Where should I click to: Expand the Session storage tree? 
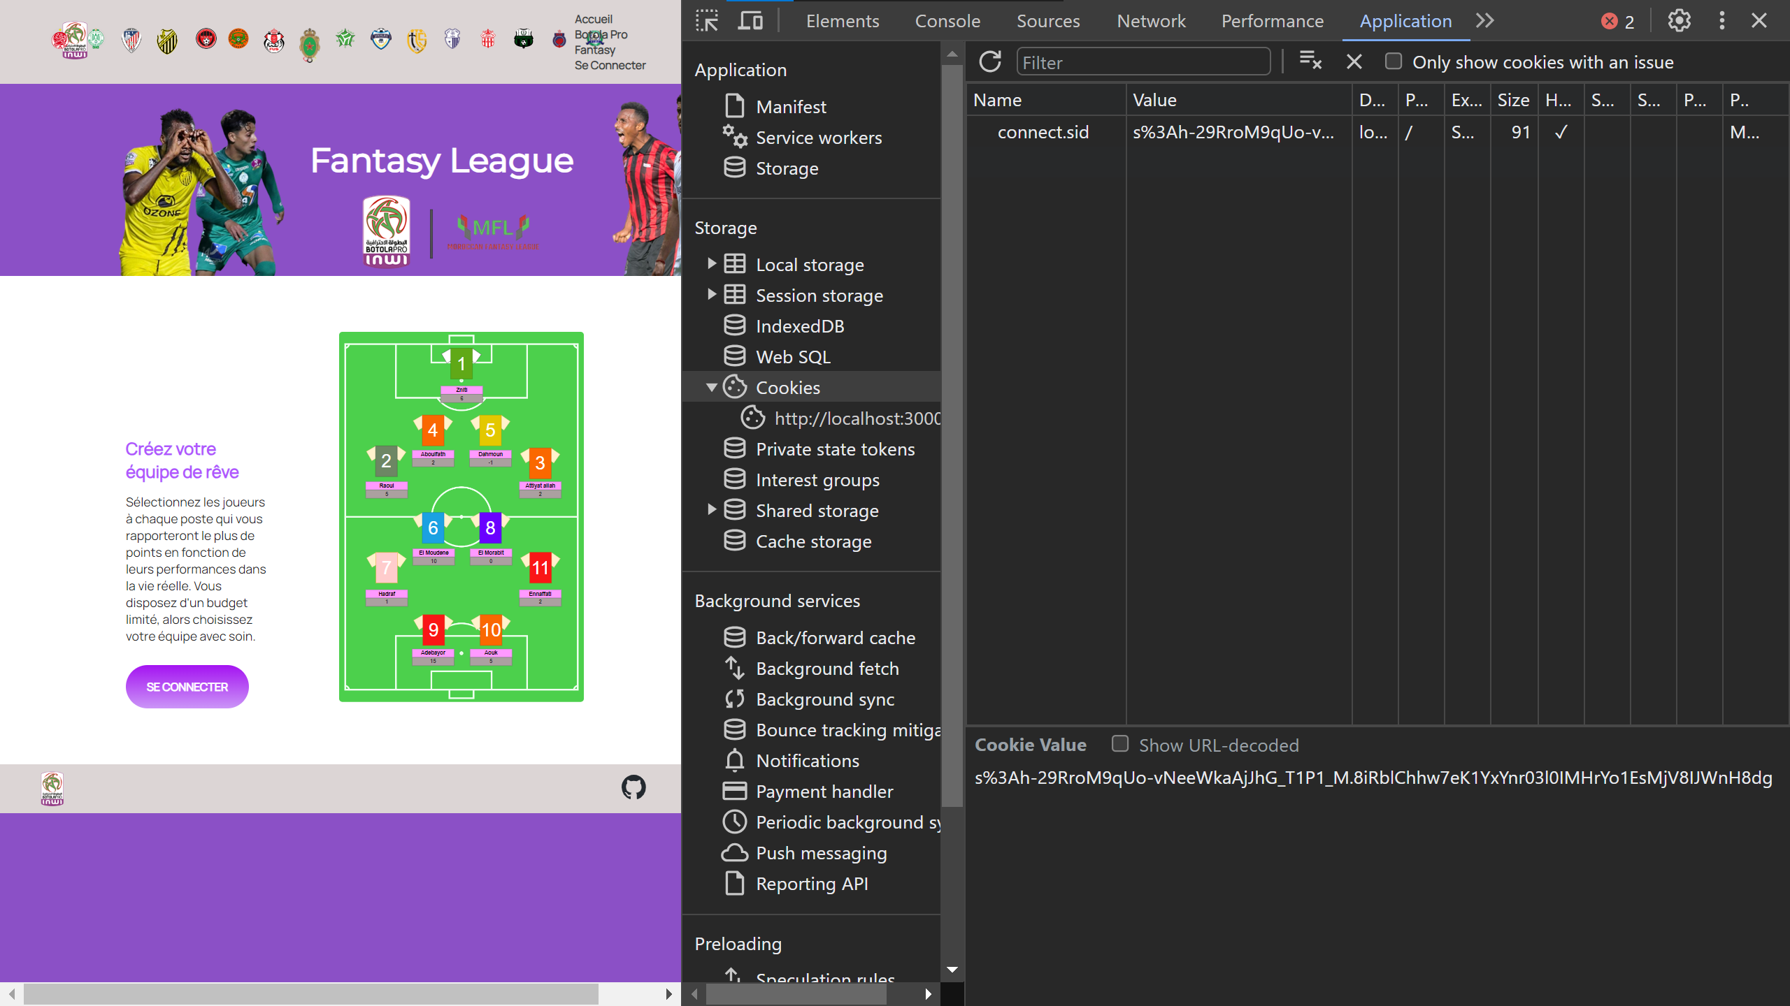[711, 295]
